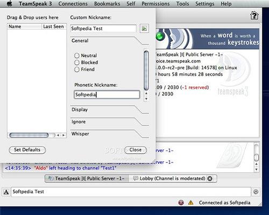Open the TeamSpeak 3 application menu
The height and width of the screenshot is (215, 269).
coord(36,4)
